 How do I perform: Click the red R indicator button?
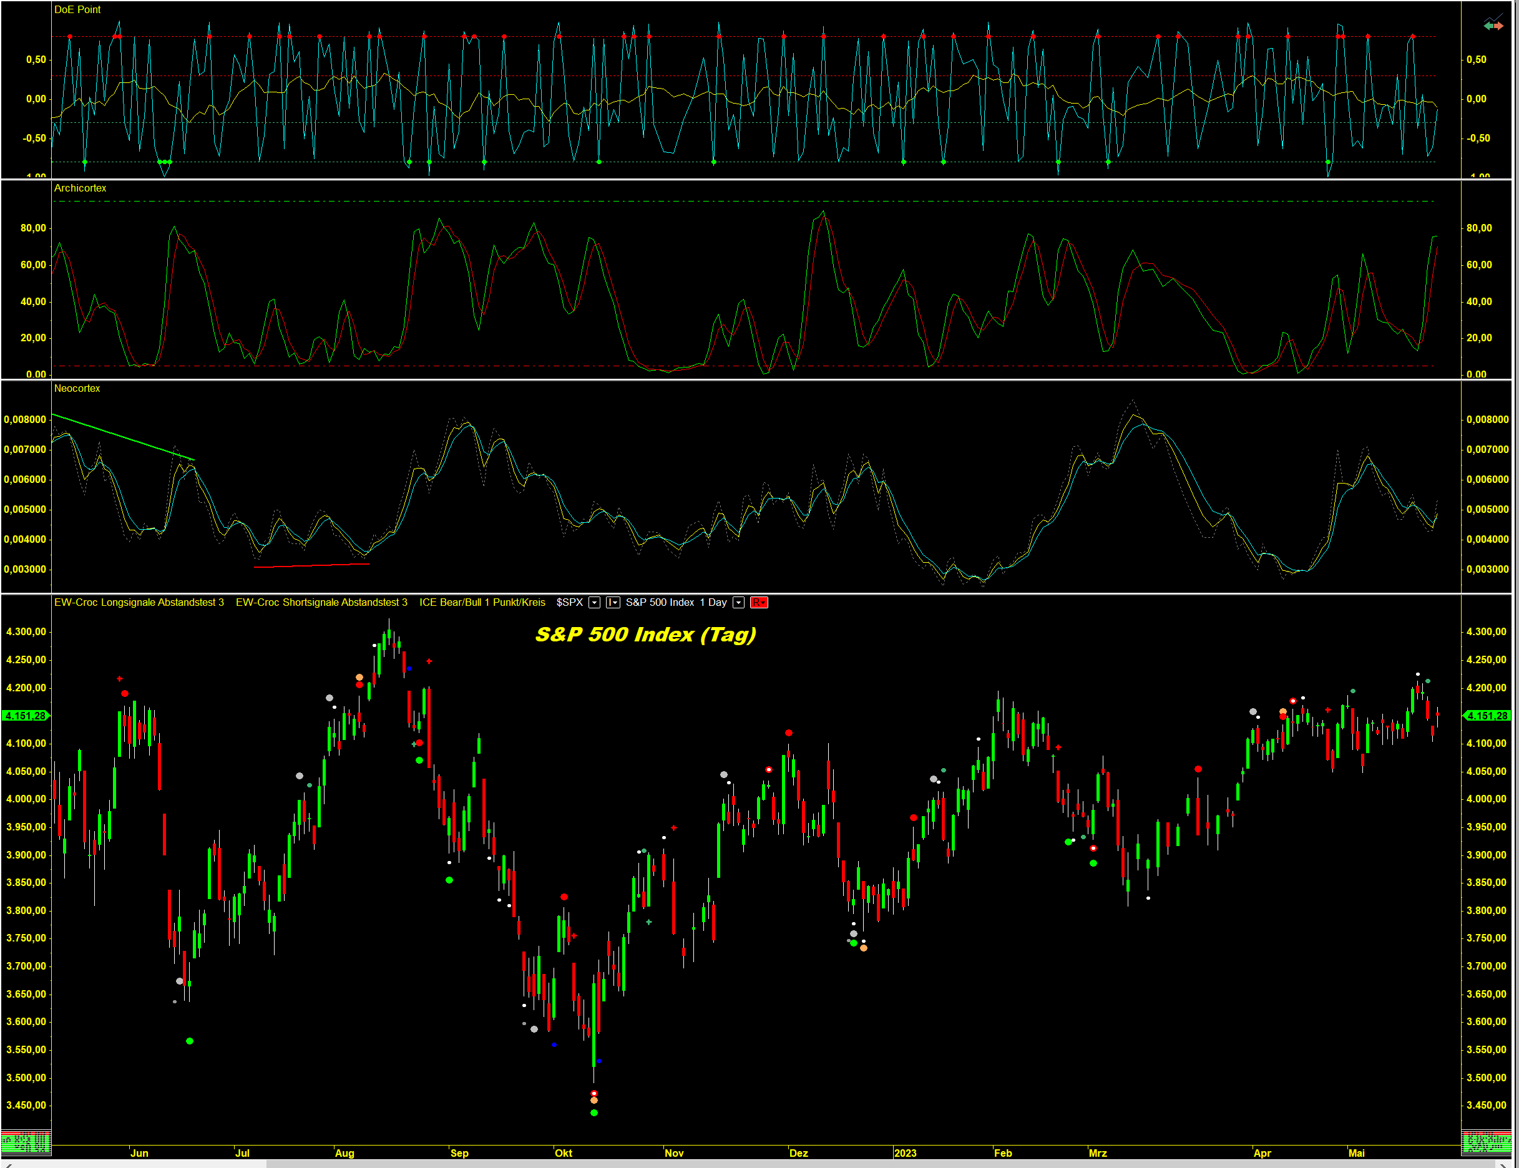coord(758,603)
